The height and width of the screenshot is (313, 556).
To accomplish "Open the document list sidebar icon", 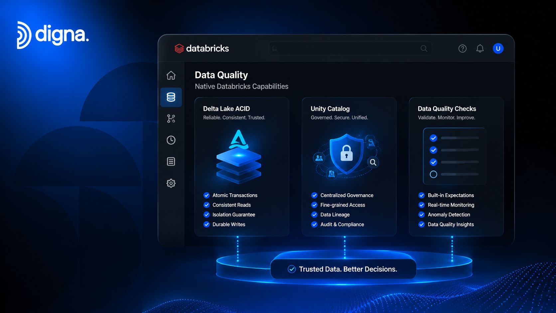I will coord(171,162).
